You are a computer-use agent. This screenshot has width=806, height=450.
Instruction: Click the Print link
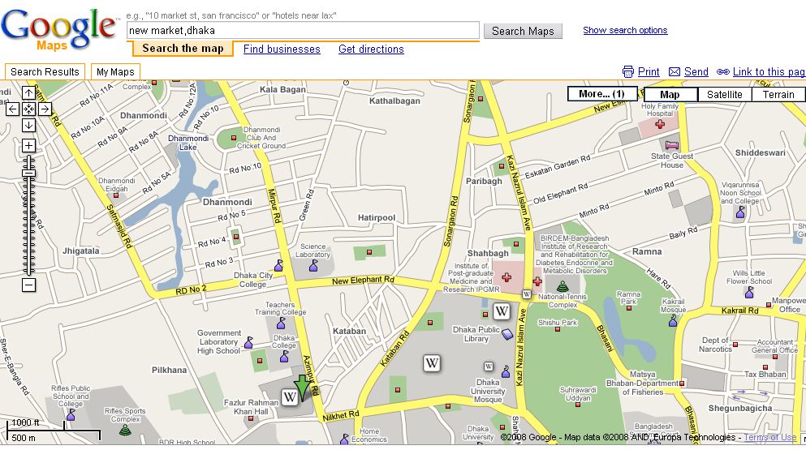pyautogui.click(x=649, y=72)
